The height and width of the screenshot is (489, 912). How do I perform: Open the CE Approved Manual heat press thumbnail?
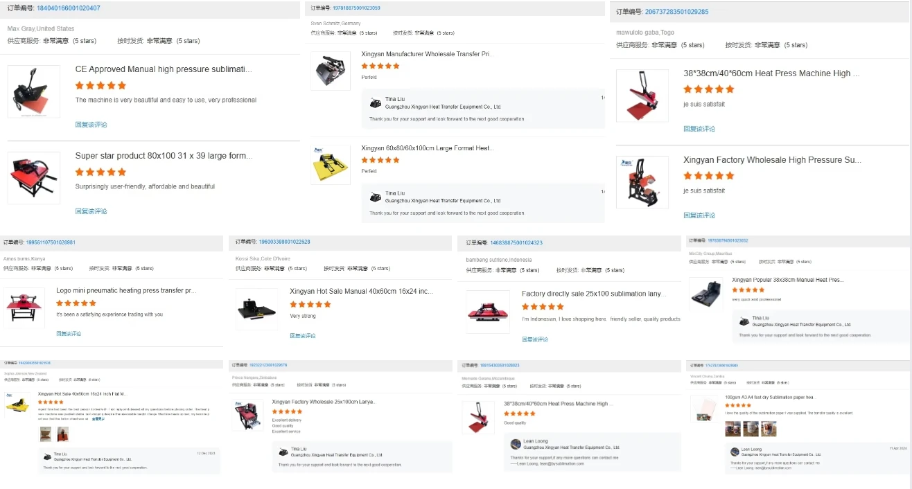click(x=33, y=91)
